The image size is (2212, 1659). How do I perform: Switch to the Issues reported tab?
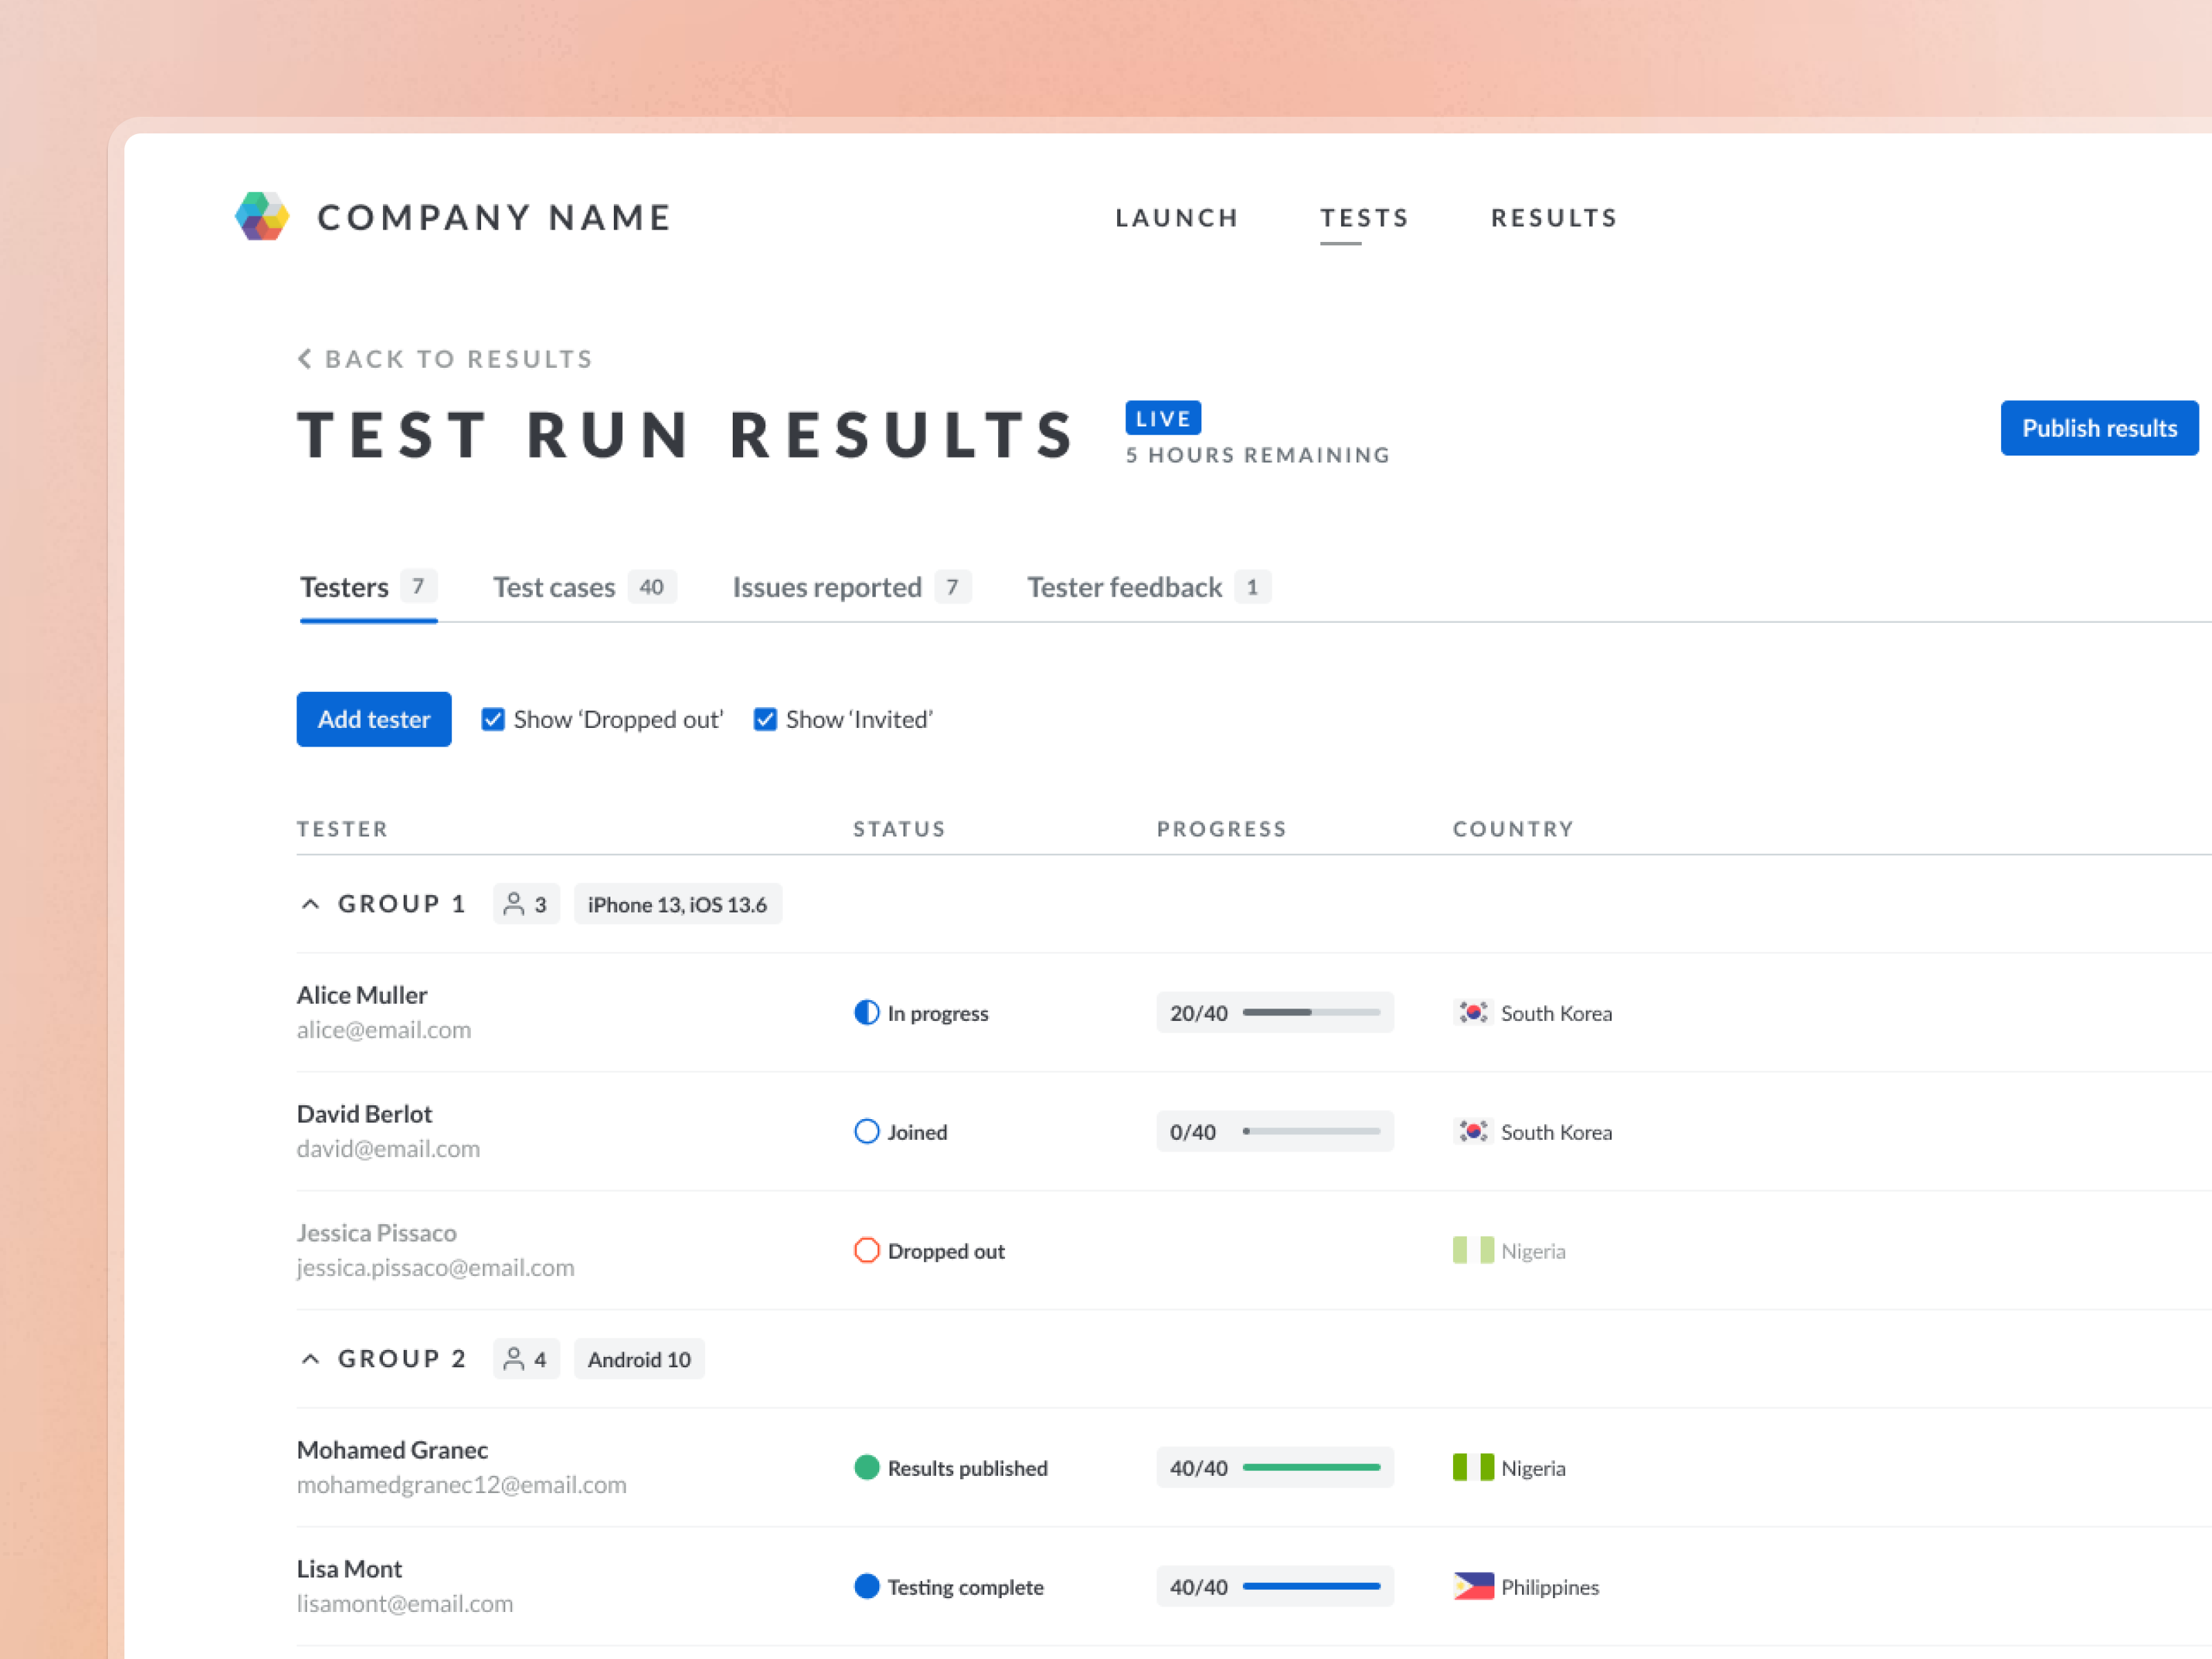(x=851, y=587)
